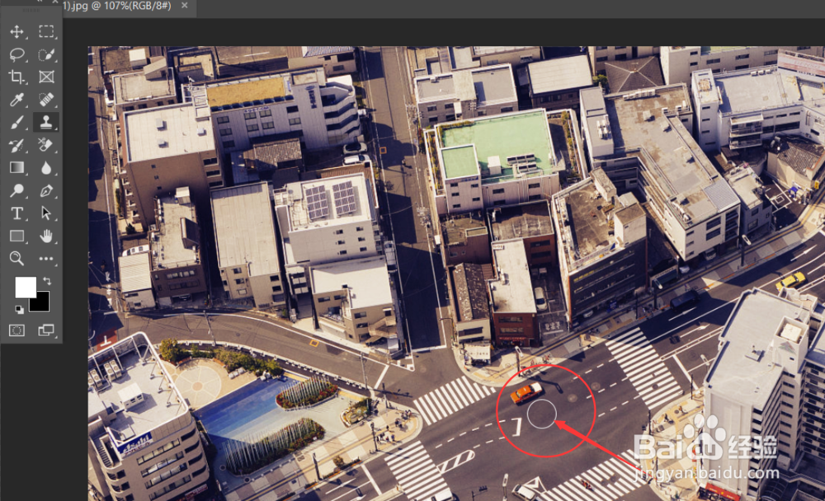Image resolution: width=825 pixels, height=501 pixels.
Task: Select the Pen tool
Action: pyautogui.click(x=46, y=190)
